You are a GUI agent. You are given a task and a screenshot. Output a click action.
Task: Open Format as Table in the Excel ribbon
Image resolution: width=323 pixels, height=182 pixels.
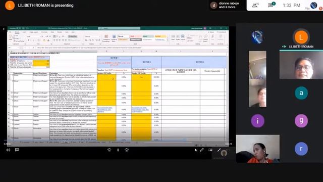point(114,38)
